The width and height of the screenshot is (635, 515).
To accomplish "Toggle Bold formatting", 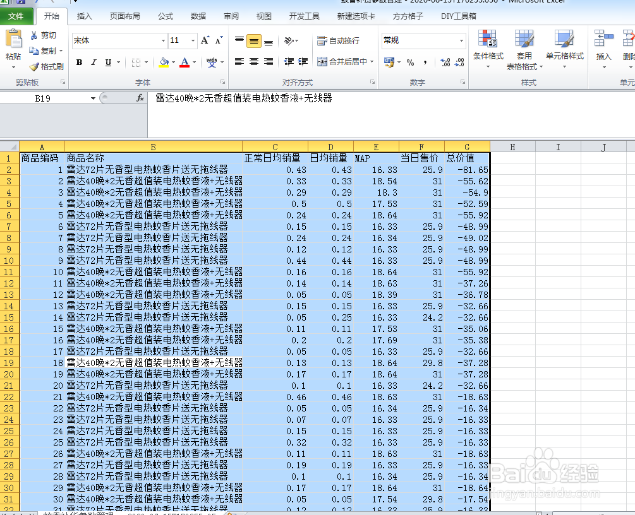I will (x=80, y=62).
